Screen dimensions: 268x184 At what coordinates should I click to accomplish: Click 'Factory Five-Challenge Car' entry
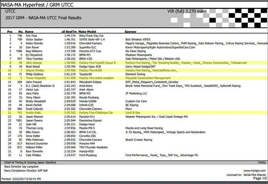point(96,112)
